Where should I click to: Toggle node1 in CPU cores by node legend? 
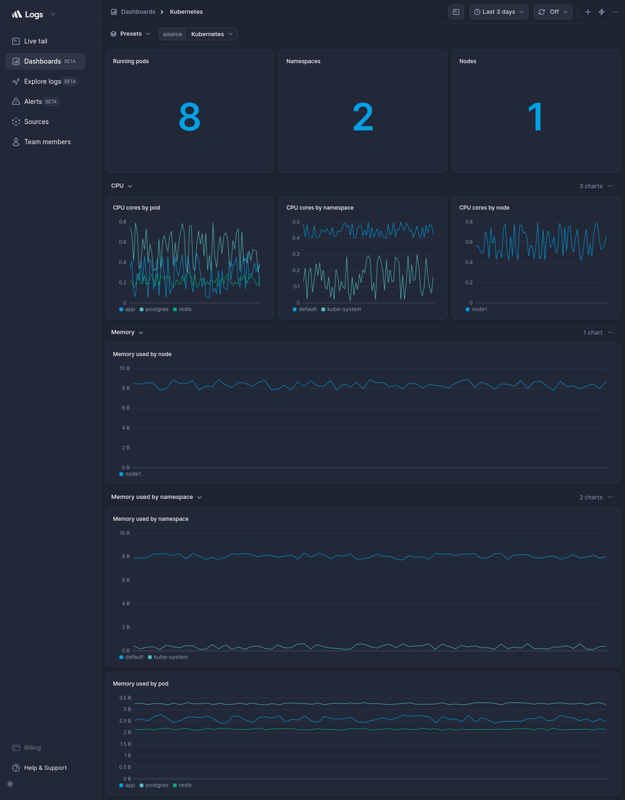coord(476,310)
